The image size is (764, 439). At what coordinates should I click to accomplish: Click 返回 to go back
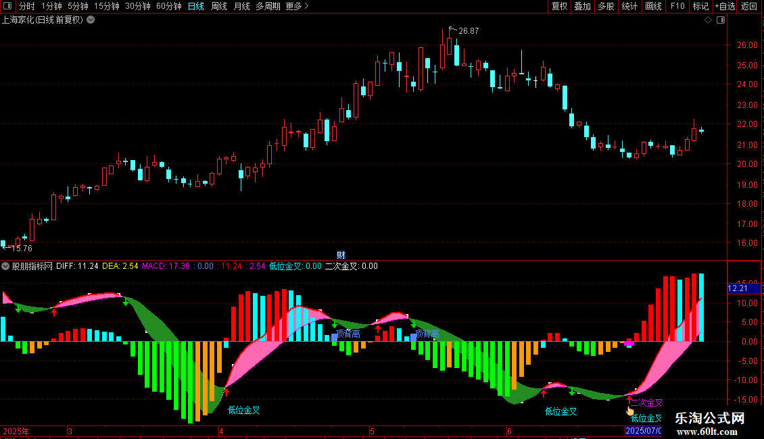(749, 6)
